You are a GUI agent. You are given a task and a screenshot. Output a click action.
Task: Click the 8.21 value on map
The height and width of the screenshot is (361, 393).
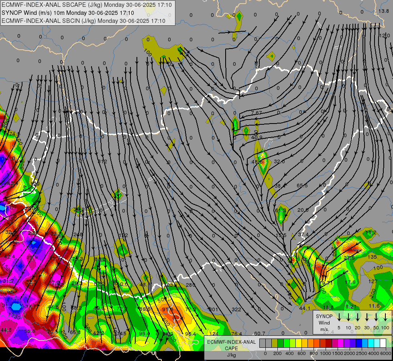tap(351, 306)
